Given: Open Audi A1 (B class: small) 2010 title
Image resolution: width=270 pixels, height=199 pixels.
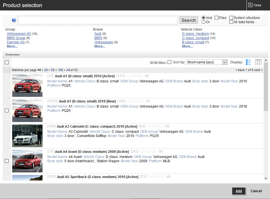Looking at the screenshot, I should coord(85,76).
